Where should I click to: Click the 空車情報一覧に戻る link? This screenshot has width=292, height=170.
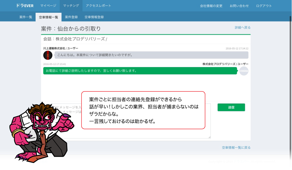pos(236,148)
